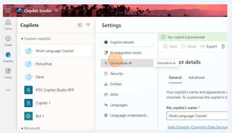Open Language understanding settings

(x=127, y=116)
